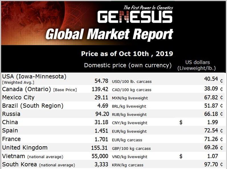Select the 40.54 US dollar price value
Image resolution: width=227 pixels, height=169 pixels.
tap(211, 81)
